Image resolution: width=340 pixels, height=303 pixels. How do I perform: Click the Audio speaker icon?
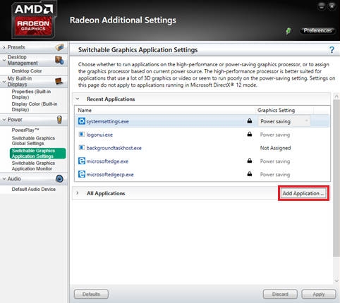(x=59, y=179)
